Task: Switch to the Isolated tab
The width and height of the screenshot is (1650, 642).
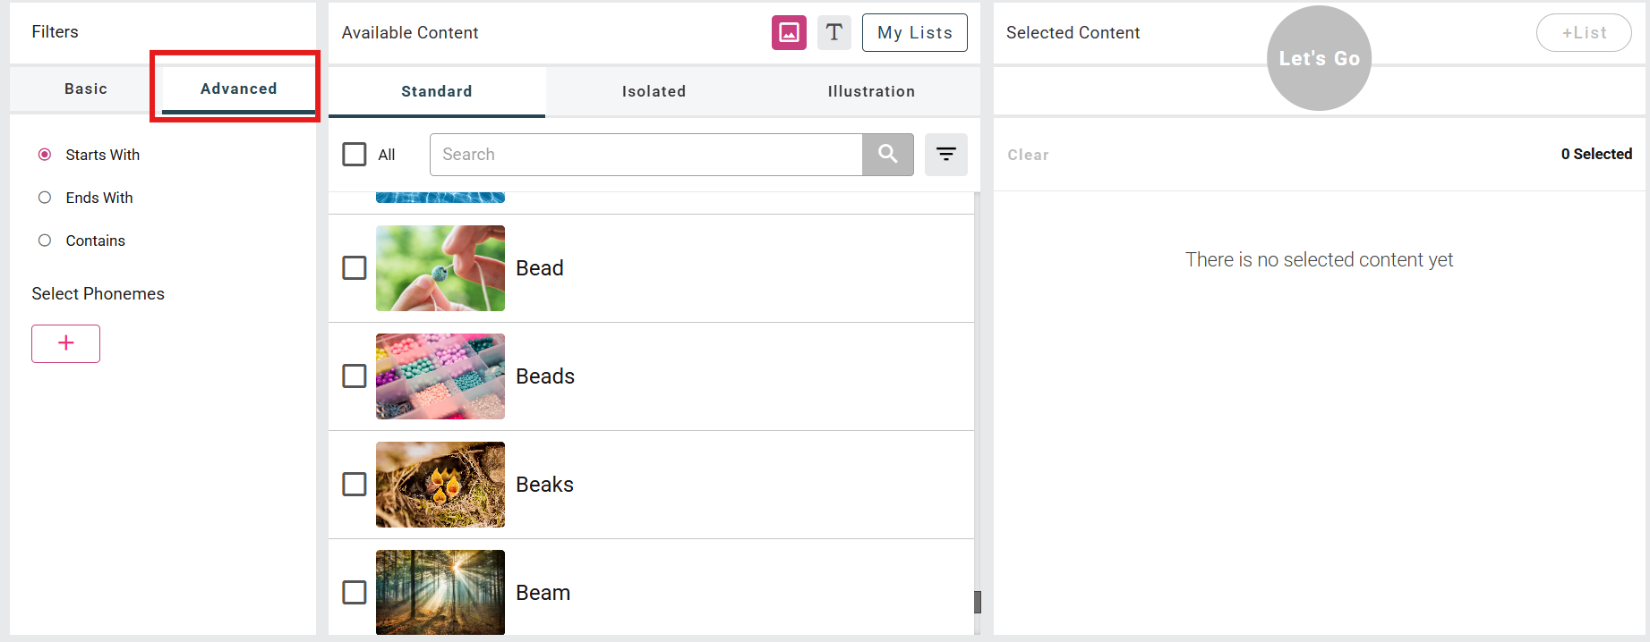Action: tap(654, 91)
